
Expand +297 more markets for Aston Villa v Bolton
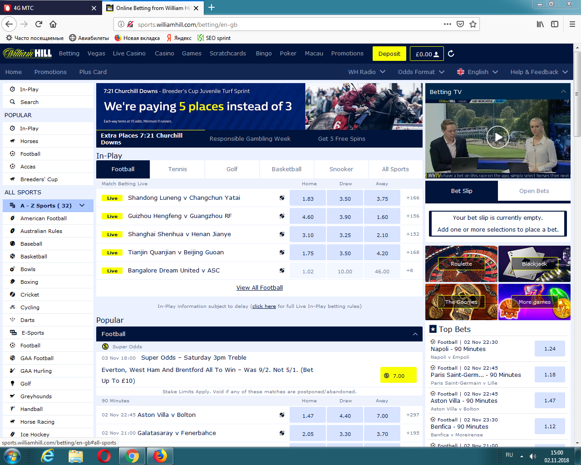(x=413, y=415)
